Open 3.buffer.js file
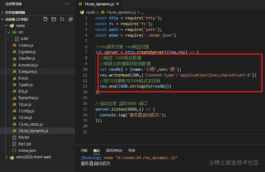 tap(27, 59)
